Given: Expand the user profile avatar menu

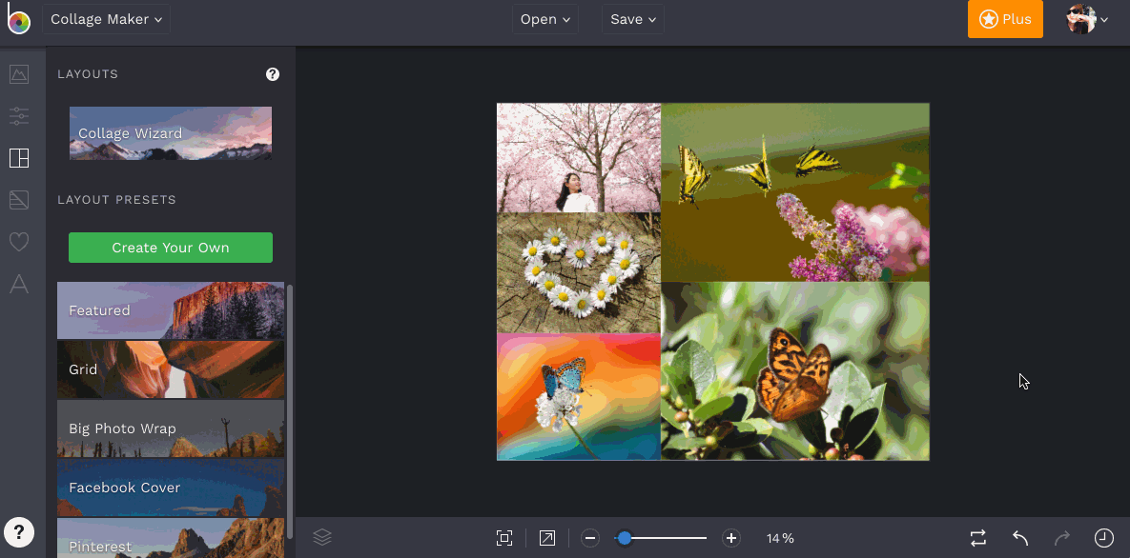Looking at the screenshot, I should coord(1087,19).
